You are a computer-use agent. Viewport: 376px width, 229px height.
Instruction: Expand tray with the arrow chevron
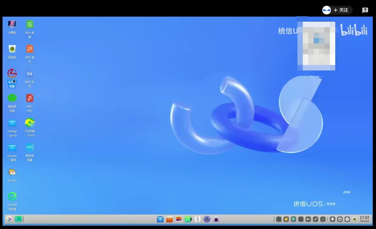pyautogui.click(x=323, y=219)
